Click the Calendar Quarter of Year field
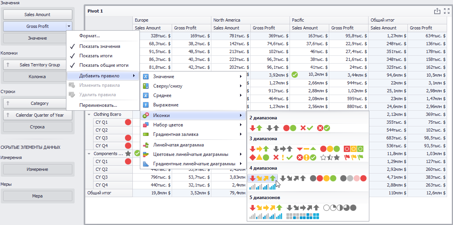 pyautogui.click(x=38, y=115)
